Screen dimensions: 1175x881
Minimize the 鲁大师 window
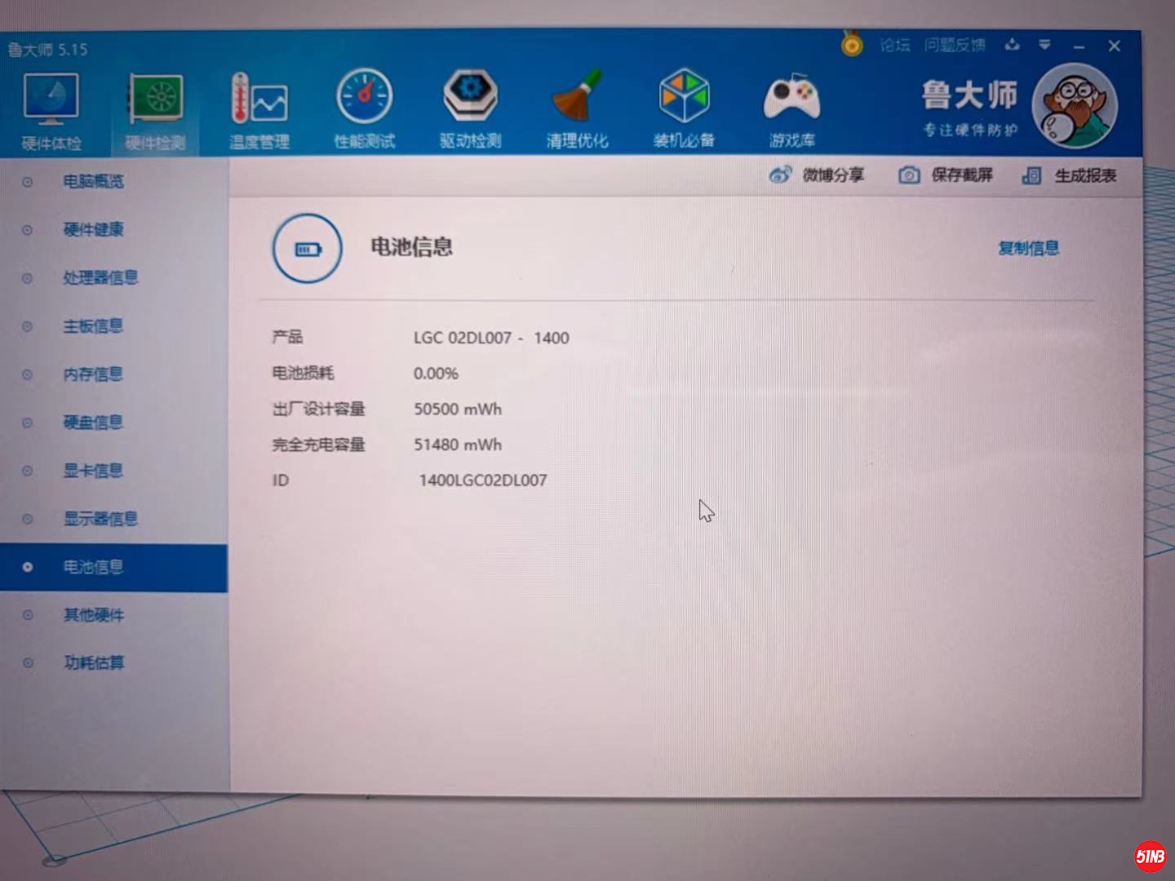point(1079,46)
